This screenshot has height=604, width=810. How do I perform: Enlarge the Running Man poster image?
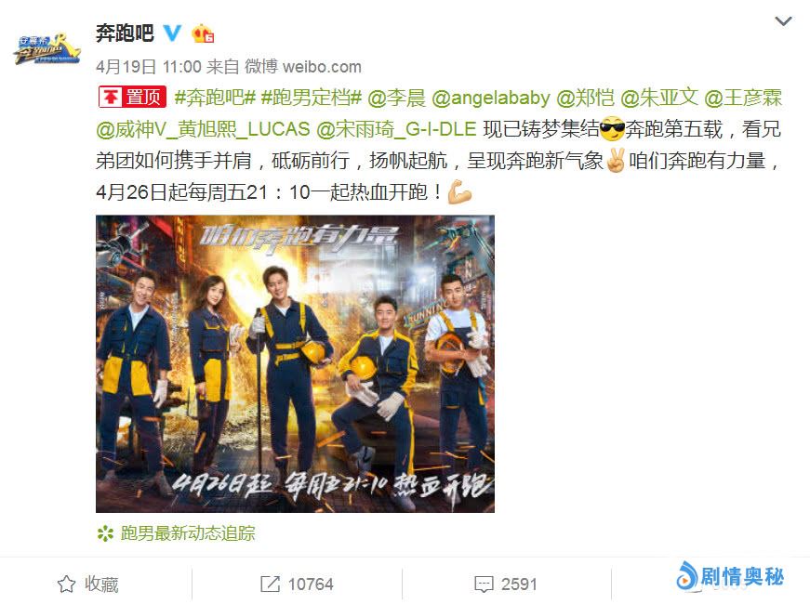coord(295,363)
